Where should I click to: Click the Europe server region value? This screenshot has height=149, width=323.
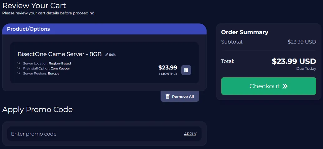pyautogui.click(x=54, y=74)
